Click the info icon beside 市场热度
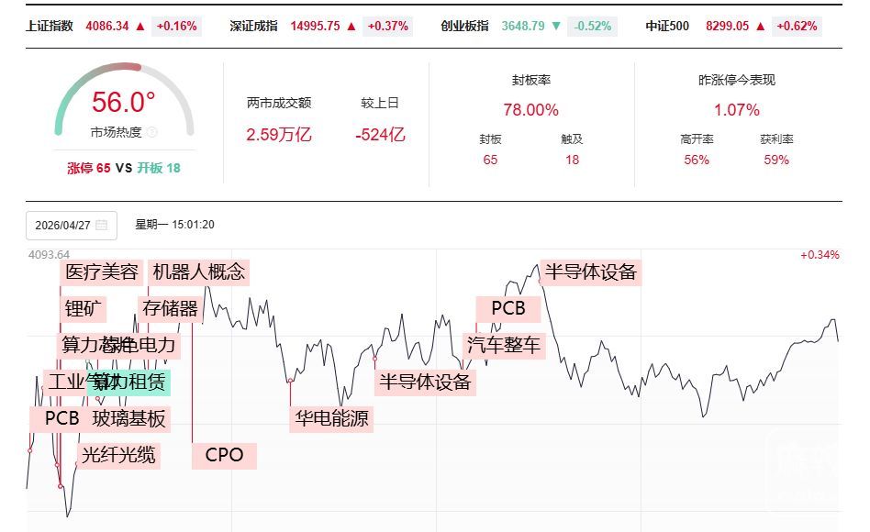870x532 pixels. pos(151,132)
